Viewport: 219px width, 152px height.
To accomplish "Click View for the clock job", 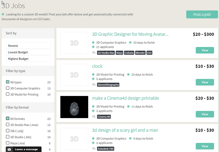I will pos(205,82).
